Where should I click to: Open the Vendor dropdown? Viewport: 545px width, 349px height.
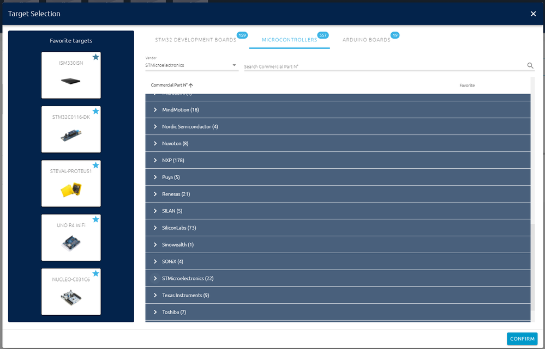coord(192,65)
